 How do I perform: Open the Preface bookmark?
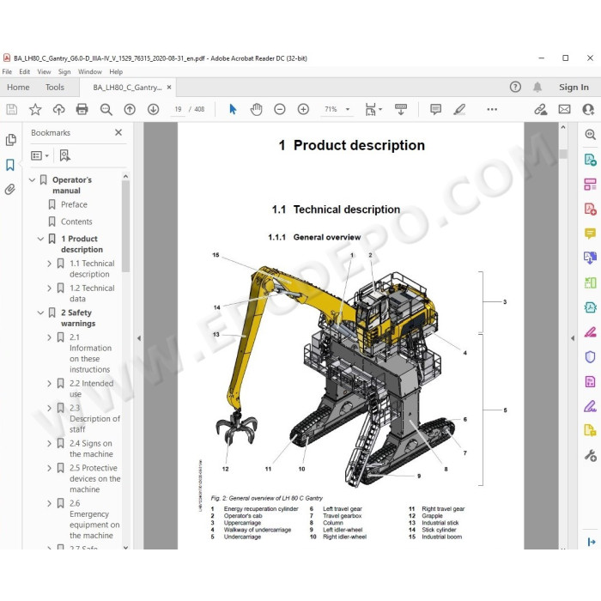coord(74,204)
